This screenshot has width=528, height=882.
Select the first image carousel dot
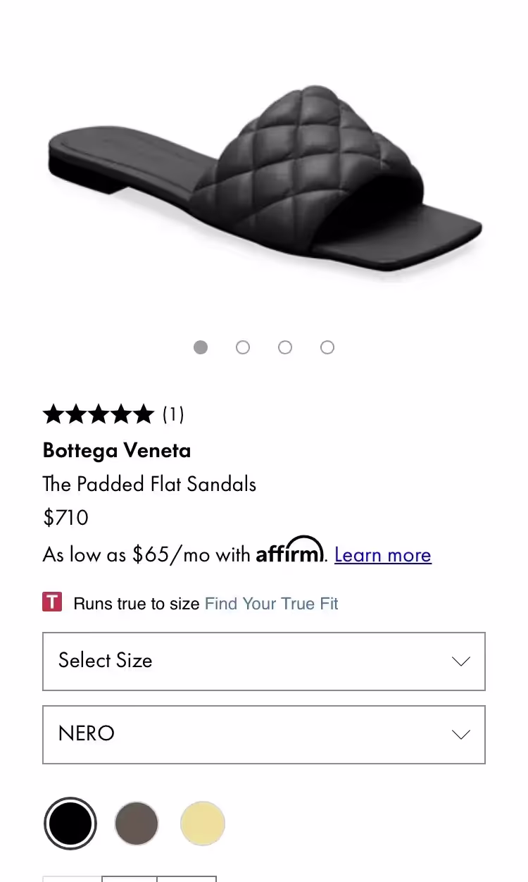click(x=201, y=347)
